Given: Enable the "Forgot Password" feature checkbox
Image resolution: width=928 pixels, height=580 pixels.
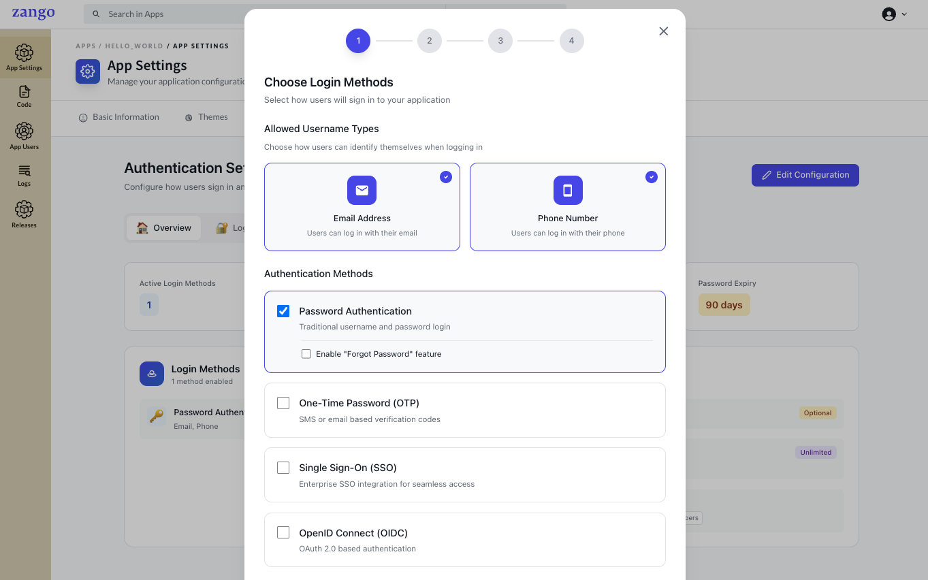Looking at the screenshot, I should [x=306, y=354].
